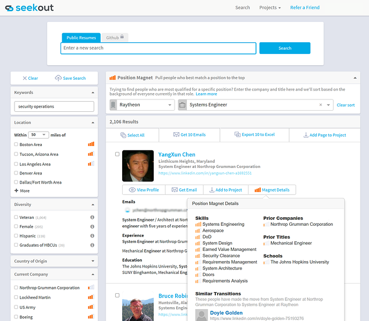Click the company building icon beside Raytheon
Viewport: 369px width, 321px height.
coord(113,105)
